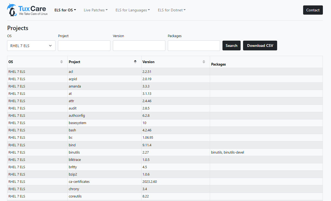
Task: Download the CSV file
Action: (x=260, y=46)
